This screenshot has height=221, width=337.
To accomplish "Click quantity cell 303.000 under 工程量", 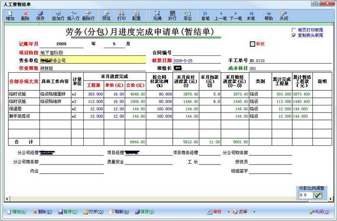I will point(93,94).
